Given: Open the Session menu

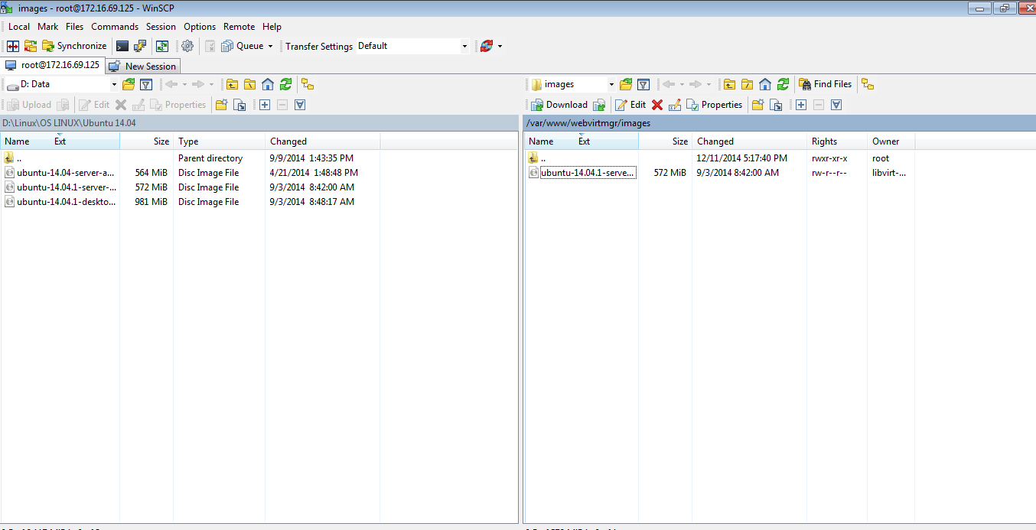Looking at the screenshot, I should point(161,27).
